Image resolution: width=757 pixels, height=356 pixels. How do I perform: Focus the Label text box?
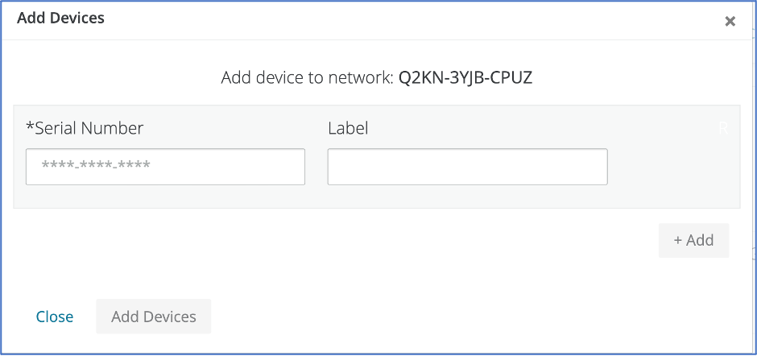467,167
